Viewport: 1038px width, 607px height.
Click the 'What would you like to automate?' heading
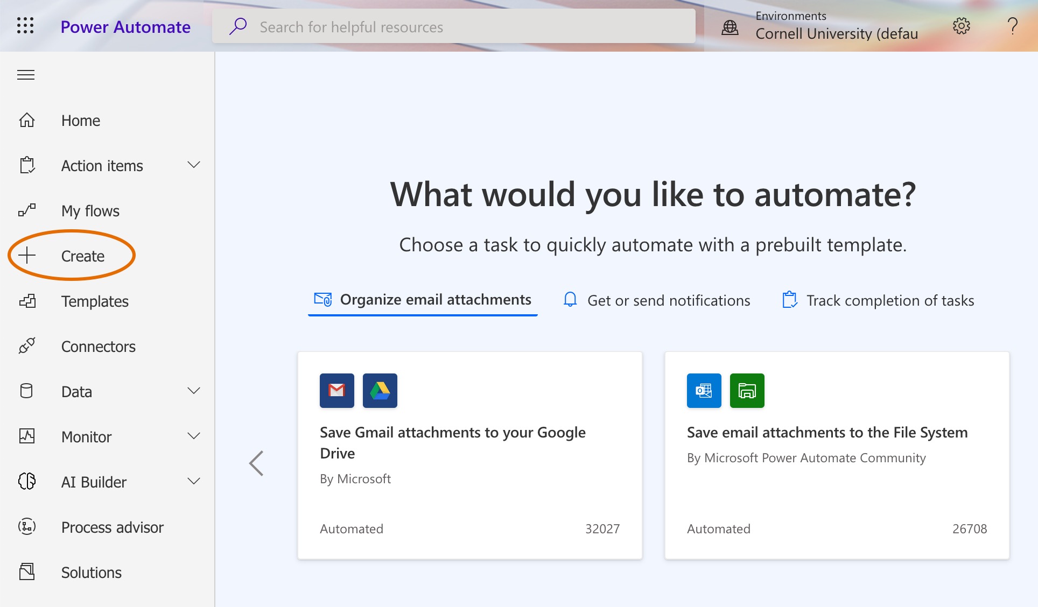click(x=653, y=194)
